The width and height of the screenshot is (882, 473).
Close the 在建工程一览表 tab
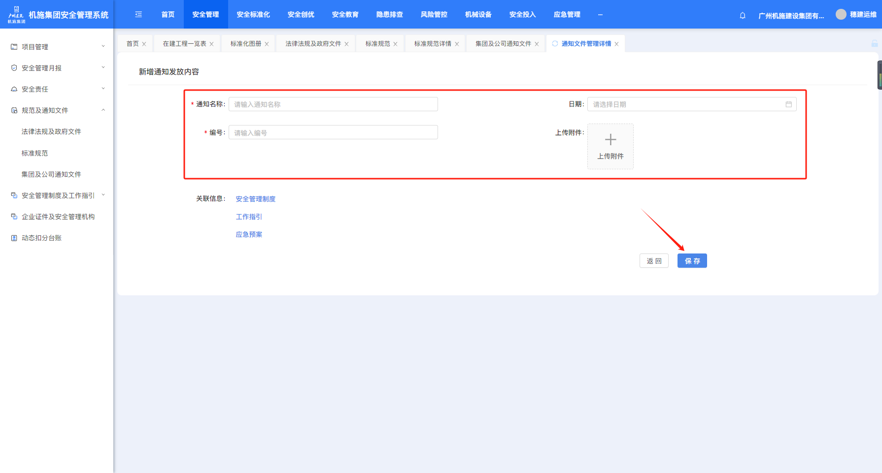[x=212, y=44]
